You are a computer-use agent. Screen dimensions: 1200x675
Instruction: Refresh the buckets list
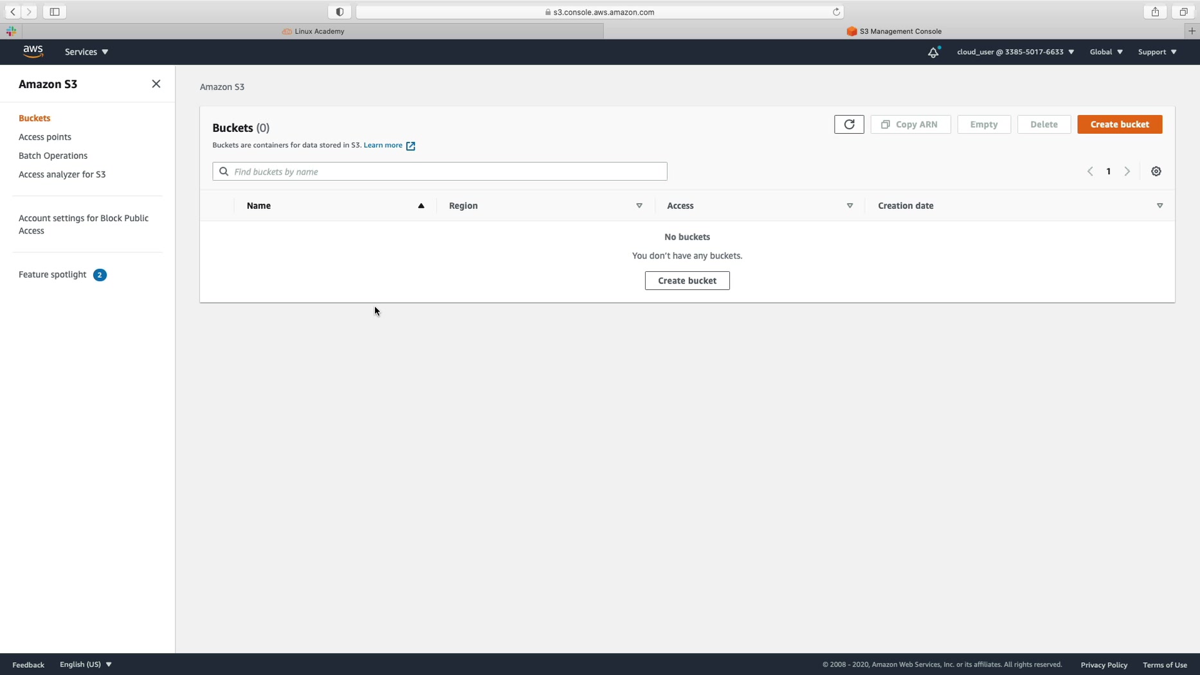pyautogui.click(x=849, y=124)
